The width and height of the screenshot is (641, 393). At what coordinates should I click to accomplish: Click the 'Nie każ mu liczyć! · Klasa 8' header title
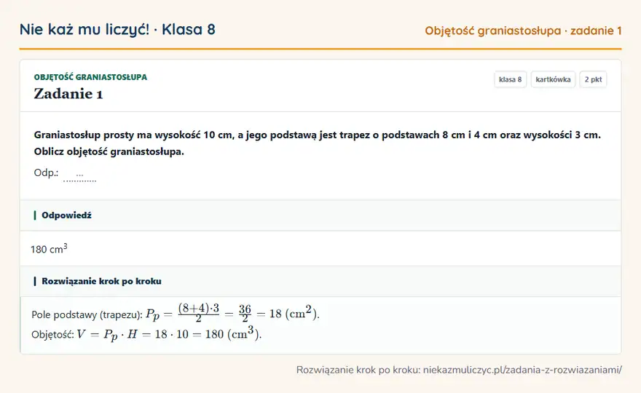point(117,29)
